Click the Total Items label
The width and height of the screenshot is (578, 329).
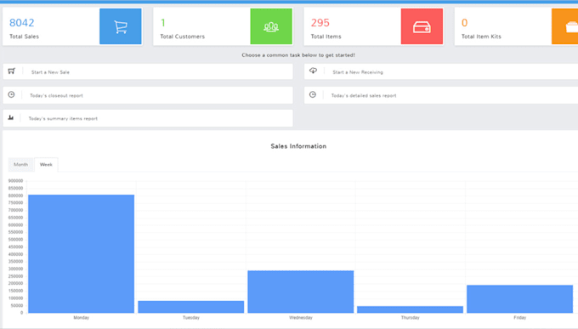click(x=326, y=37)
